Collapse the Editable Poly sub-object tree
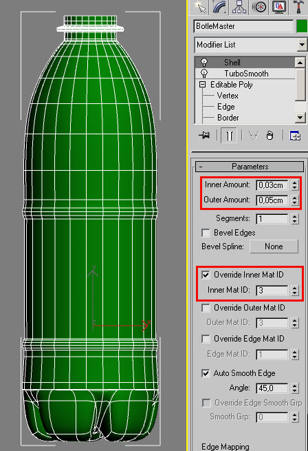Screen dimensions: 308x451 point(203,84)
